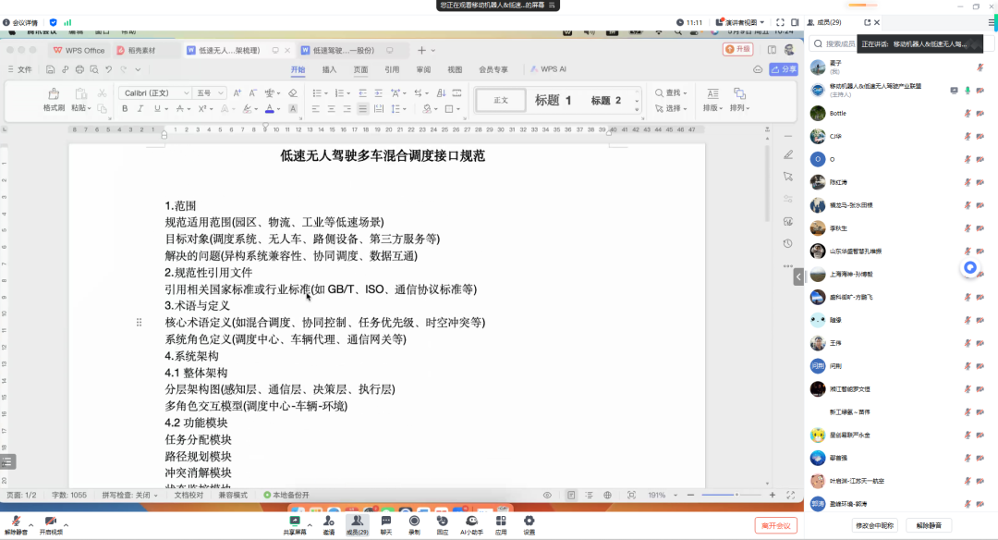Expand video options arrow beside 开启视频
Viewport: 998px width, 540px height.
tap(67, 522)
